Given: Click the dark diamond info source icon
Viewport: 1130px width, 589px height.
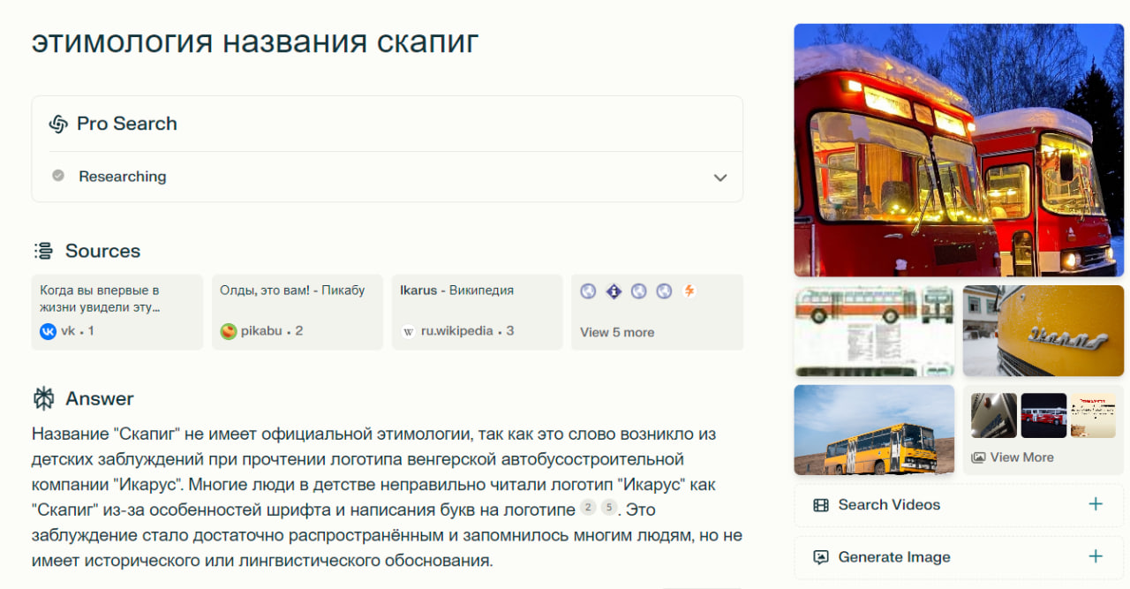Looking at the screenshot, I should [614, 291].
